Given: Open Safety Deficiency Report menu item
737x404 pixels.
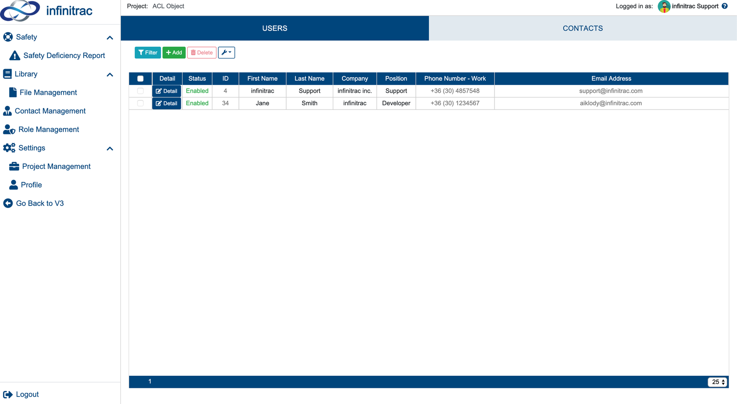Looking at the screenshot, I should point(64,56).
